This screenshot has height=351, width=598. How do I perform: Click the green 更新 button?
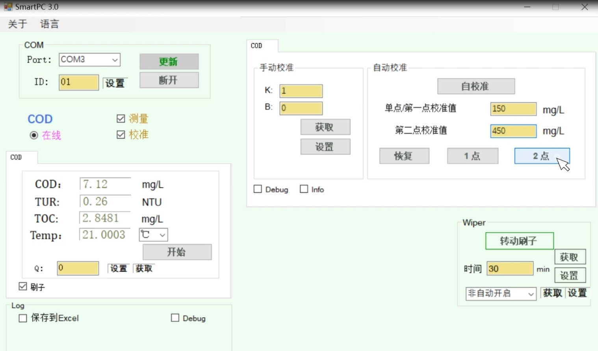169,62
